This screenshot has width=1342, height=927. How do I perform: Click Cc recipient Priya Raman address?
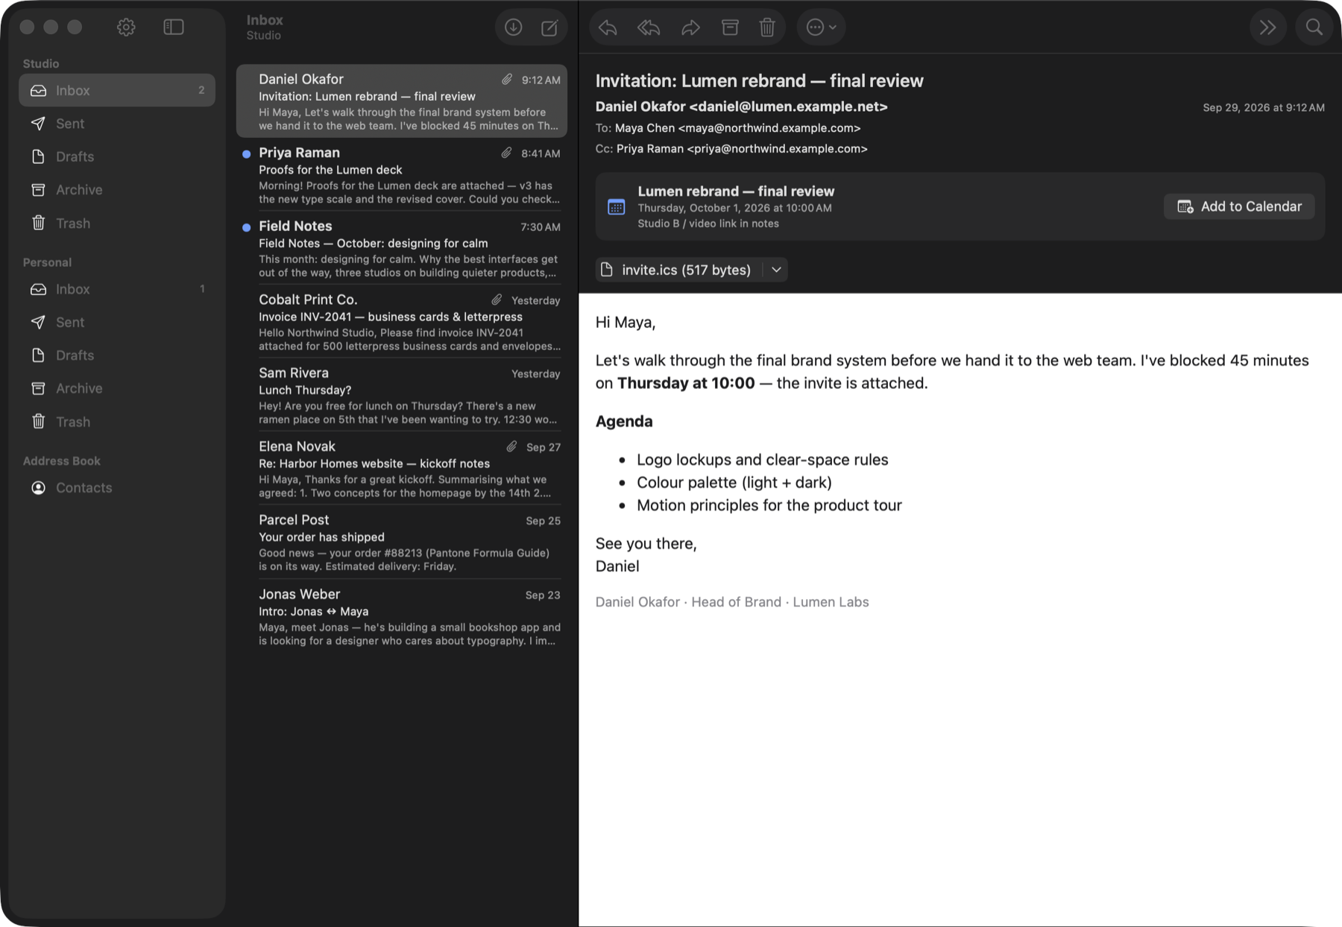[x=742, y=149]
